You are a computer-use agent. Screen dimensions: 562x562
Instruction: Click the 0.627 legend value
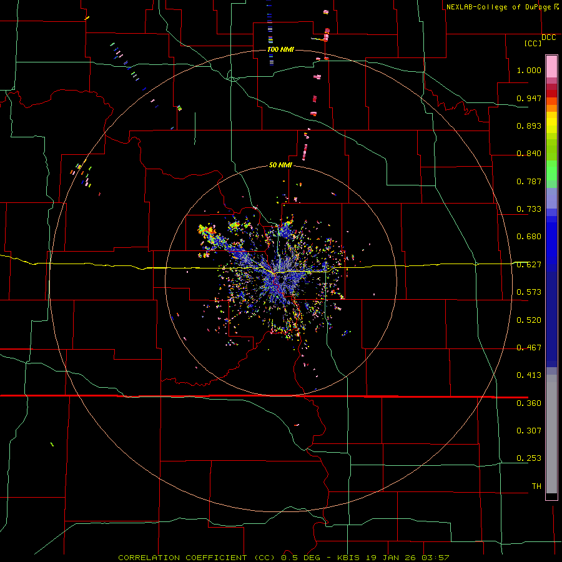pyautogui.click(x=529, y=265)
